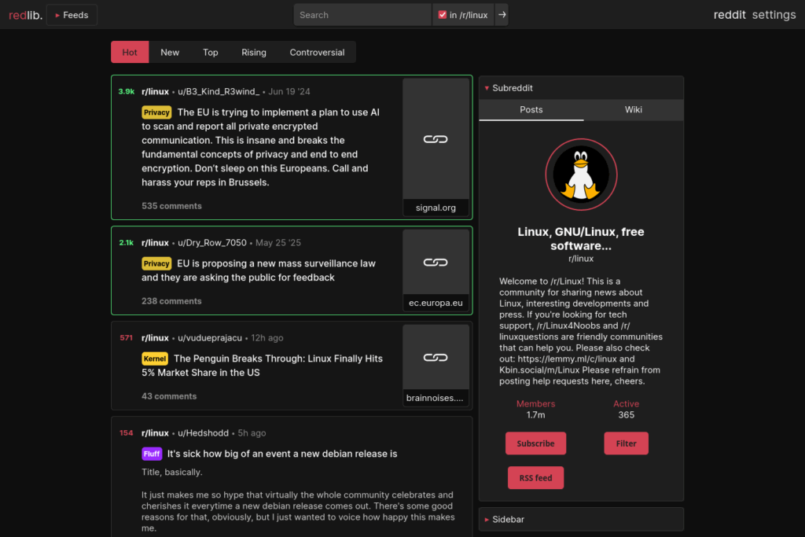This screenshot has width=805, height=537.
Task: Switch to the New sorting tab
Action: point(170,52)
